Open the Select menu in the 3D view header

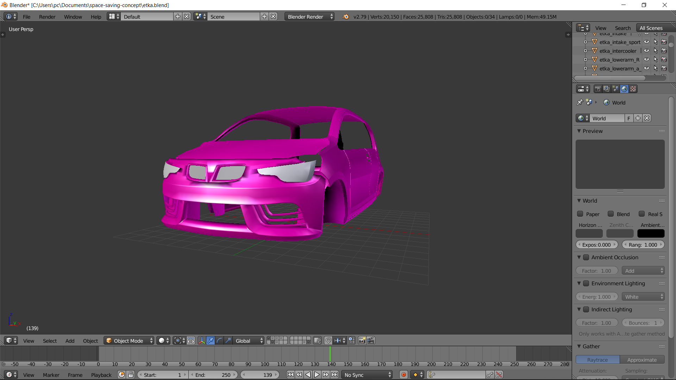click(x=50, y=341)
